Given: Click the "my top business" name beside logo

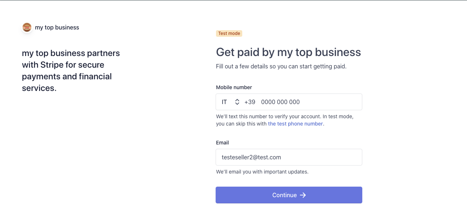Looking at the screenshot, I should tap(57, 27).
